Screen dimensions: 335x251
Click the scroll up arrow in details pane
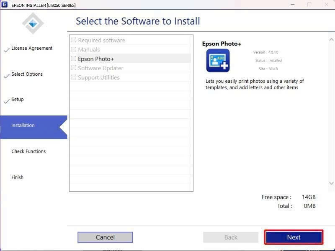[331, 40]
